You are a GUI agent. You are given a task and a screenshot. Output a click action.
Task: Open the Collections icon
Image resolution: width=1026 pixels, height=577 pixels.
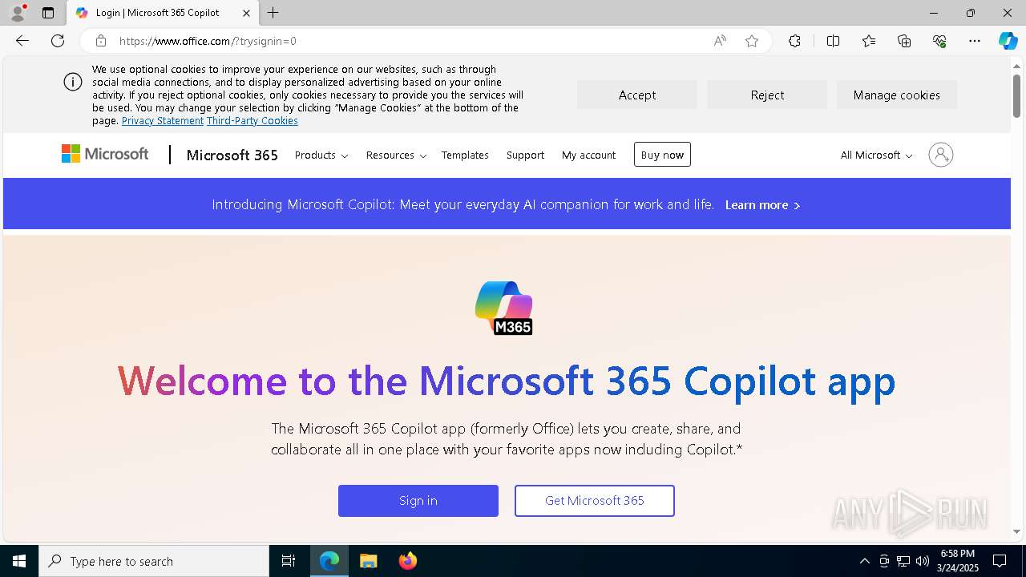904,41
